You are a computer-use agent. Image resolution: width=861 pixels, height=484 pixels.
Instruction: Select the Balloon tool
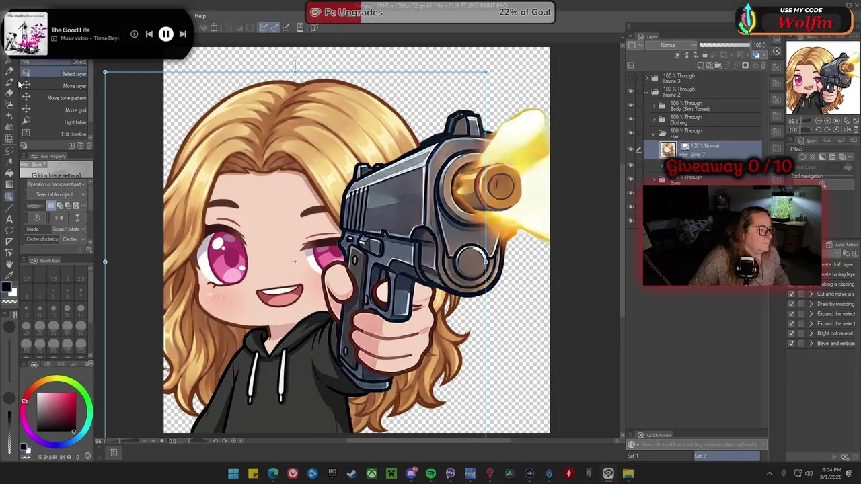tap(9, 229)
